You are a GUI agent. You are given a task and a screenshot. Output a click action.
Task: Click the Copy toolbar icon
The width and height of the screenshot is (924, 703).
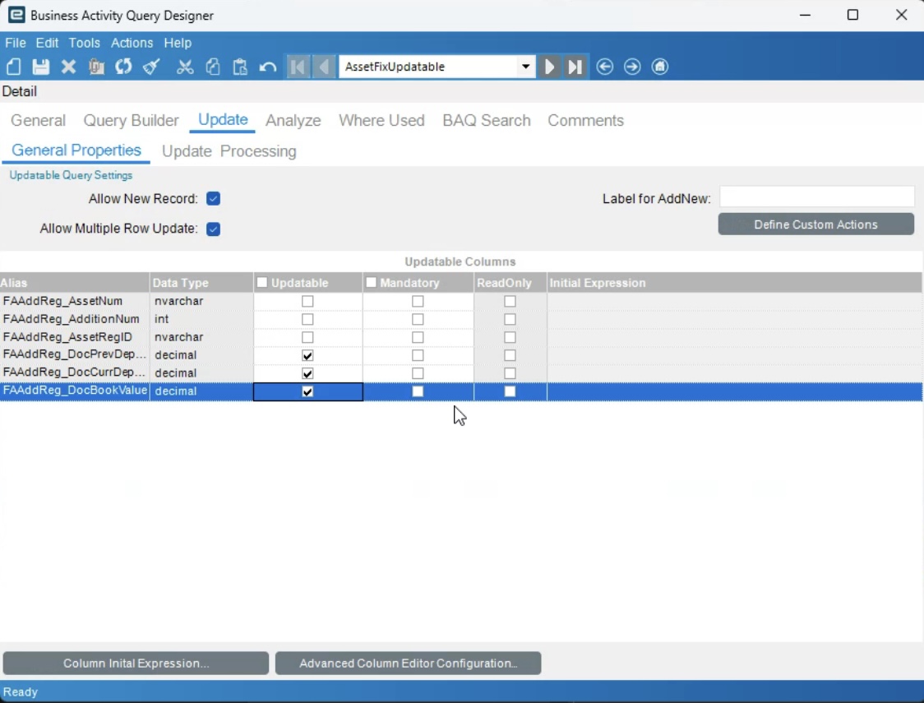213,67
